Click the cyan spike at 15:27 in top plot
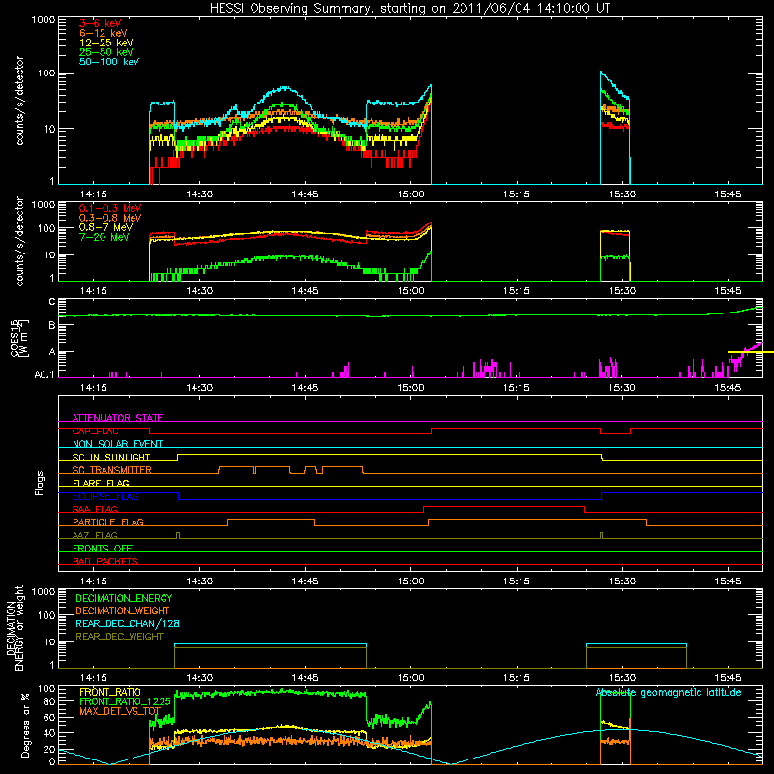The image size is (774, 774). (601, 73)
